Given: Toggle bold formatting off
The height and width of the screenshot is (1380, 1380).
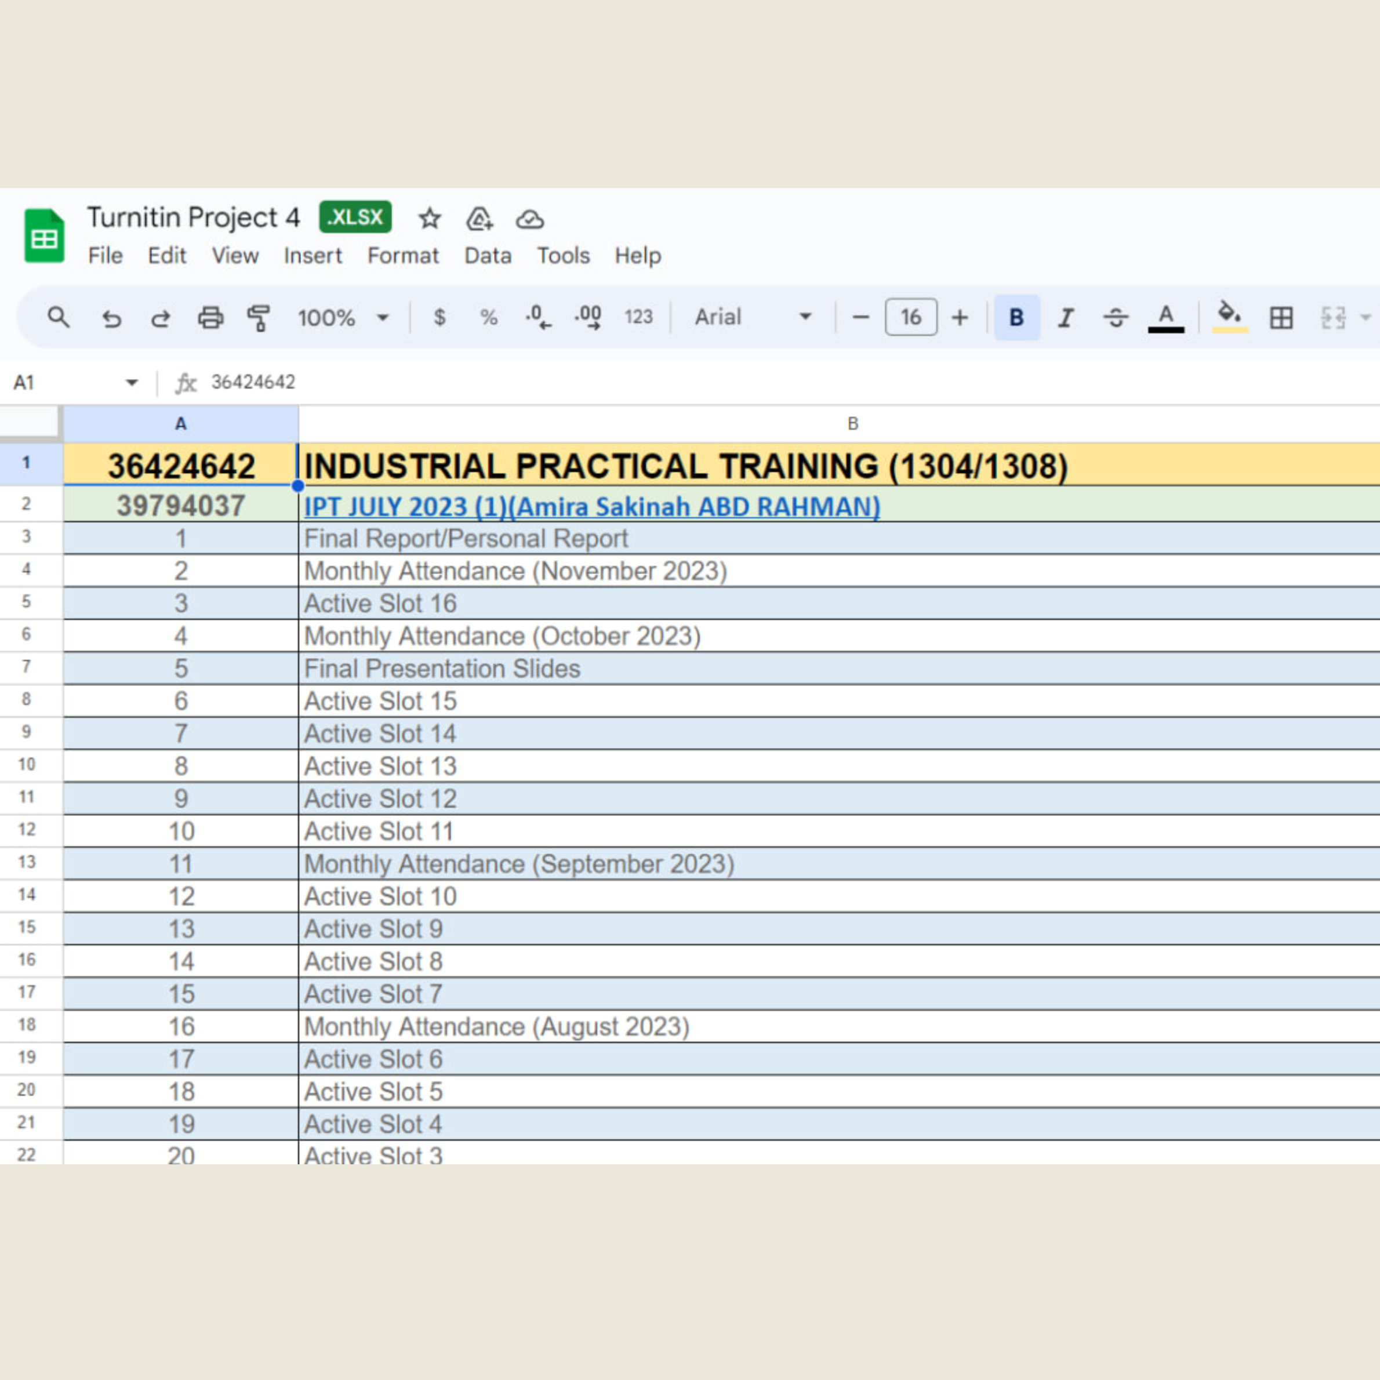Looking at the screenshot, I should [1016, 317].
